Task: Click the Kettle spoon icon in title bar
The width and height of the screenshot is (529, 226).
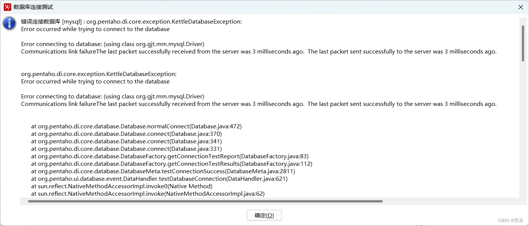Action: pyautogui.click(x=8, y=7)
